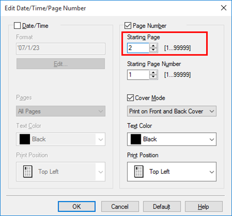
Task: Decrease Starting Page Number with down arrow
Action: (x=153, y=77)
